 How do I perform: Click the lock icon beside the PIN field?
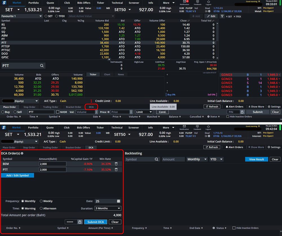tap(242, 112)
